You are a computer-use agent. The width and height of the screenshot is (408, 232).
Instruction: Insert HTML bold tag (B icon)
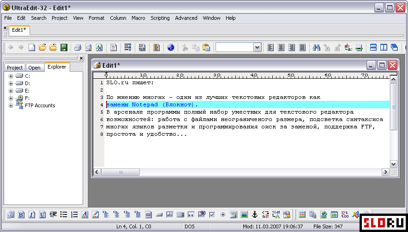[x=21, y=215]
